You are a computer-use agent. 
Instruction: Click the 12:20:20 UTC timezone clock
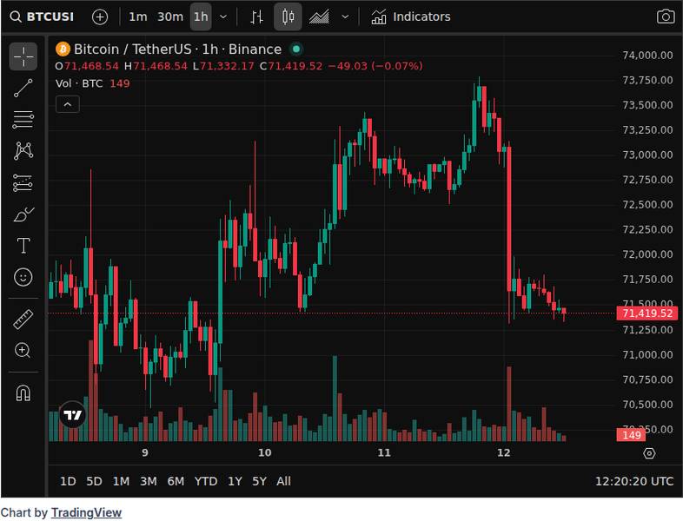coord(633,481)
